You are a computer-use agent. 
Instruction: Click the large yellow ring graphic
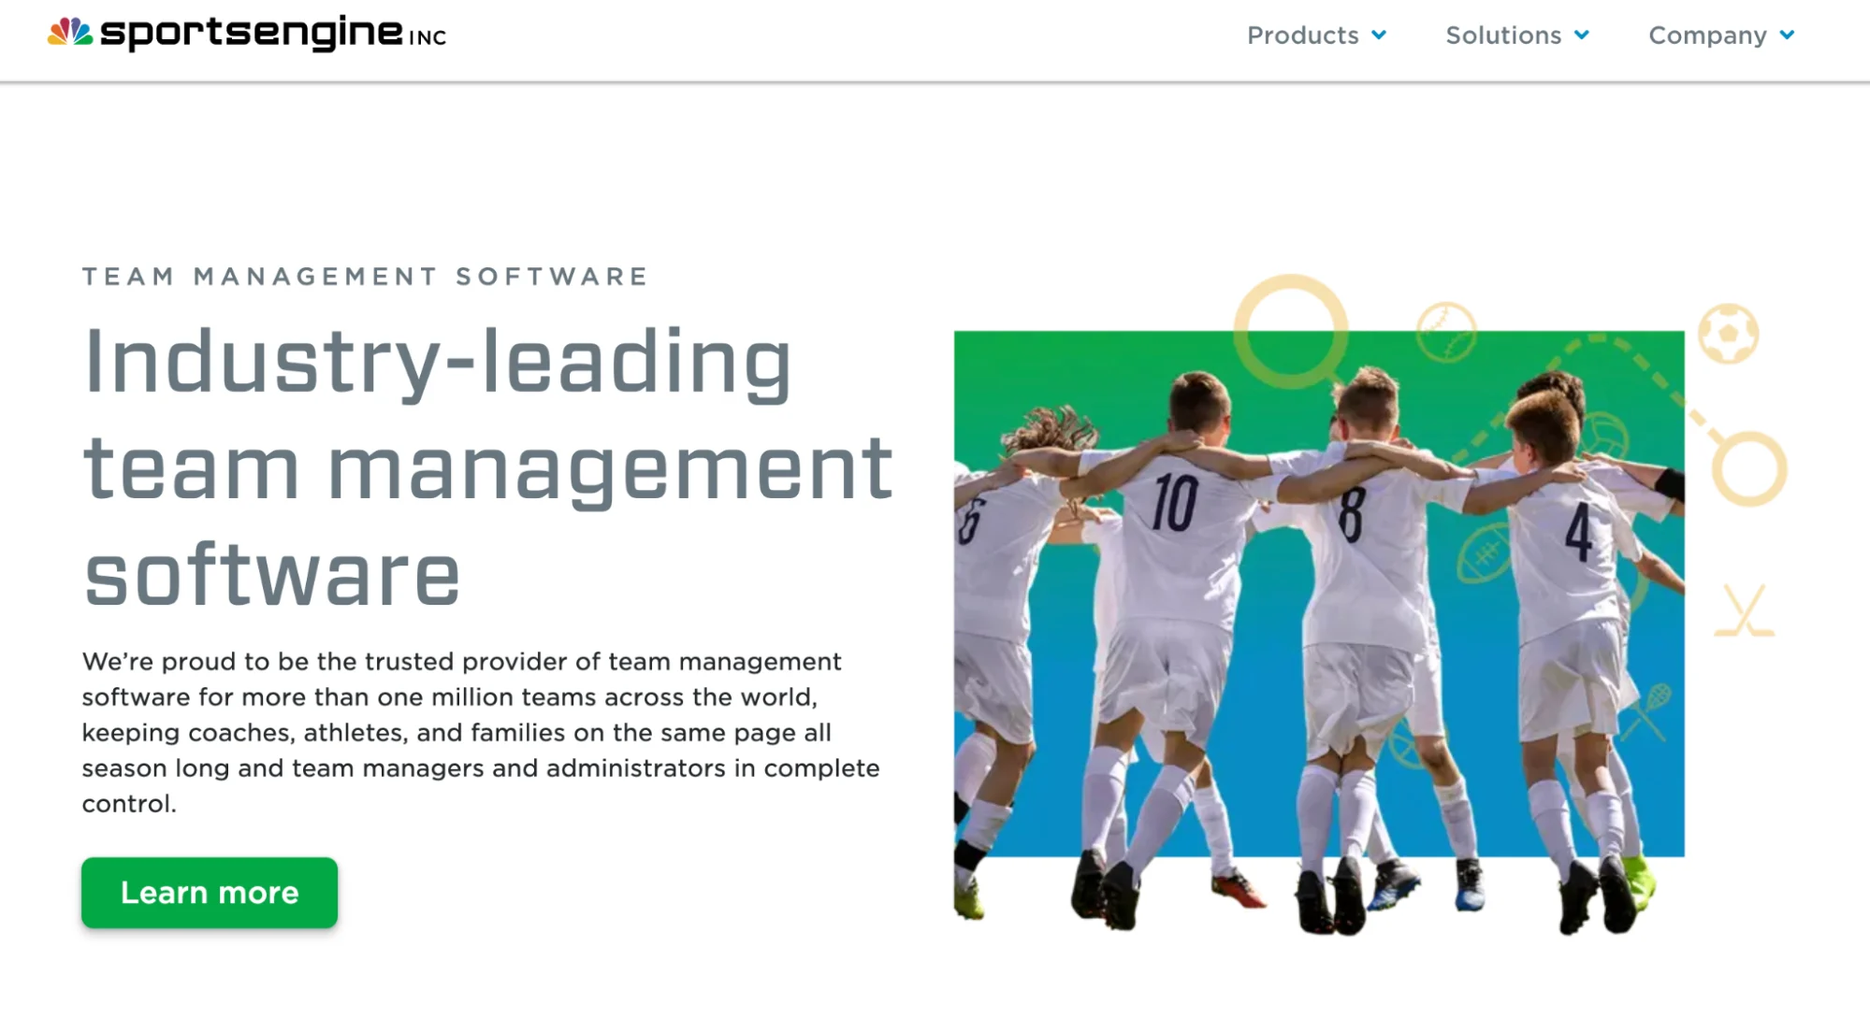(1291, 329)
